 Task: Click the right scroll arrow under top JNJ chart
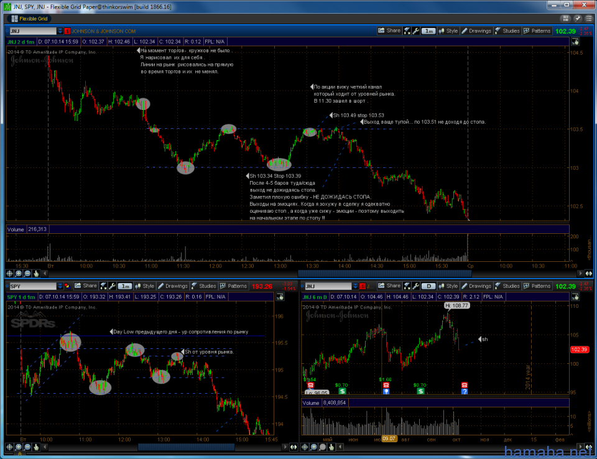tap(580, 274)
